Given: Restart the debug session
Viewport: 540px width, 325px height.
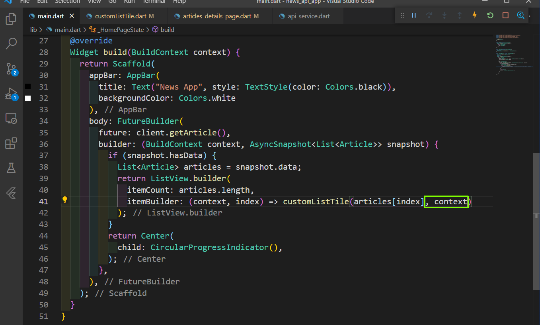Looking at the screenshot, I should (490, 16).
